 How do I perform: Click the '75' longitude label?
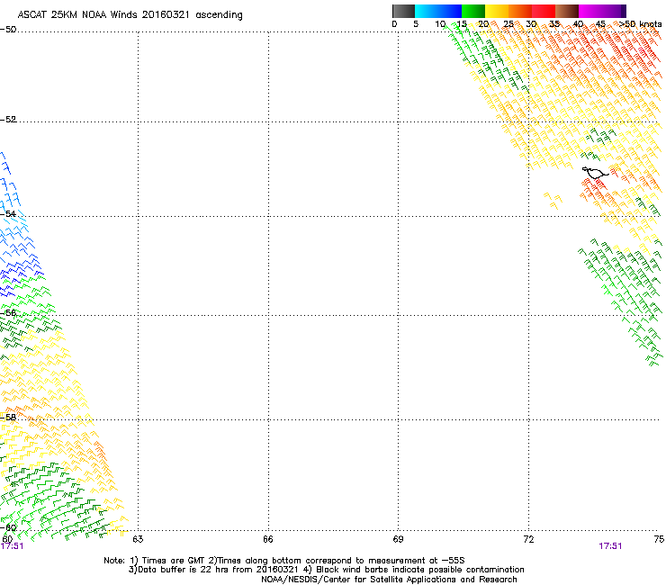point(659,539)
